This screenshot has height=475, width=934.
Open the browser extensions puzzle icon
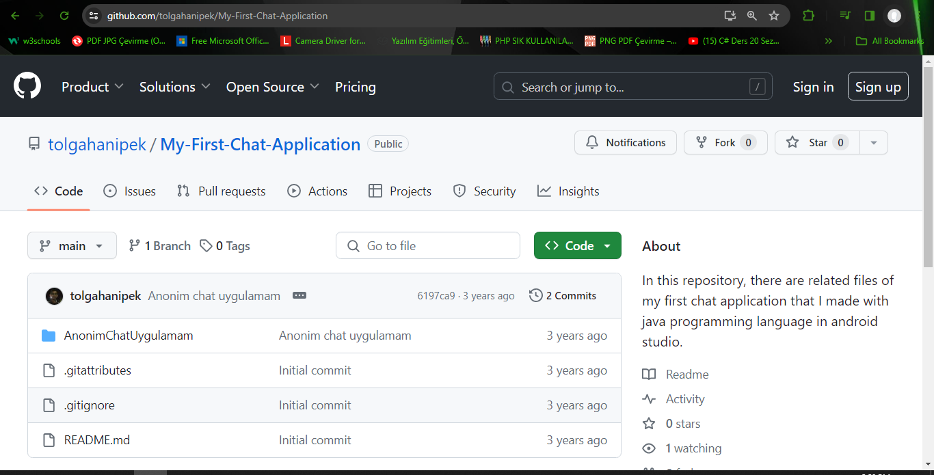(x=809, y=16)
